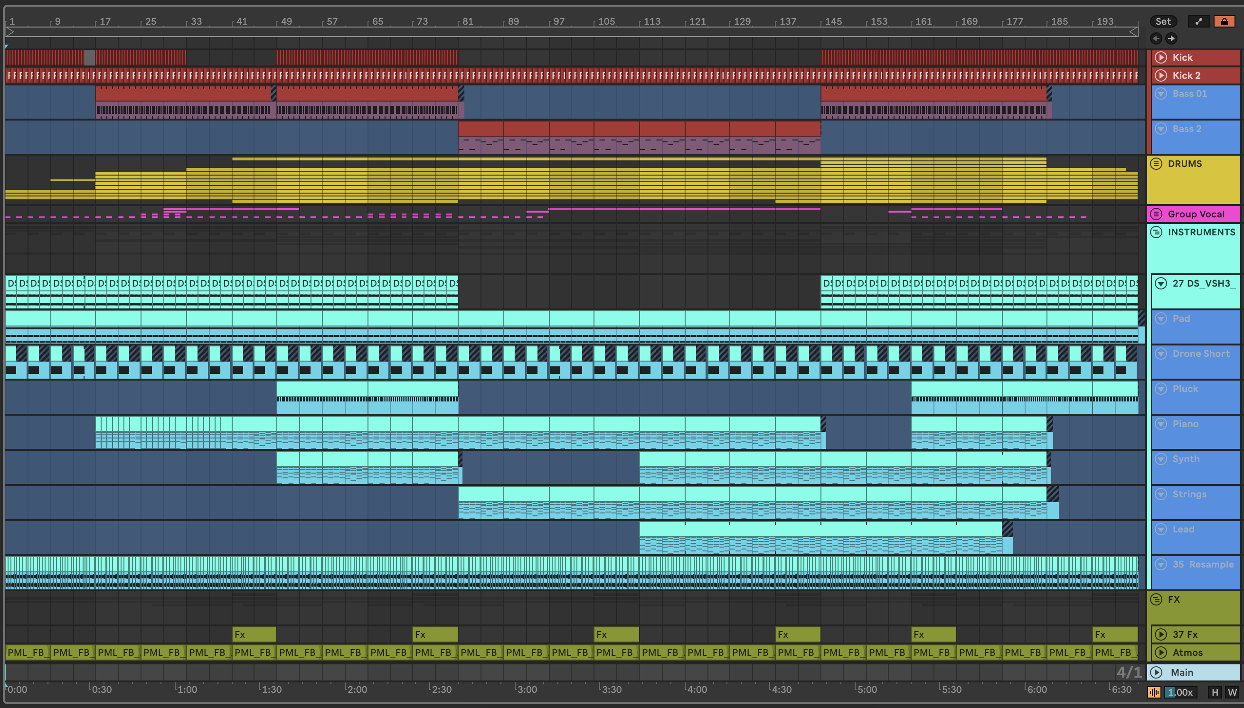
Task: Click the 1.00x track zoom slider
Action: 1180,692
